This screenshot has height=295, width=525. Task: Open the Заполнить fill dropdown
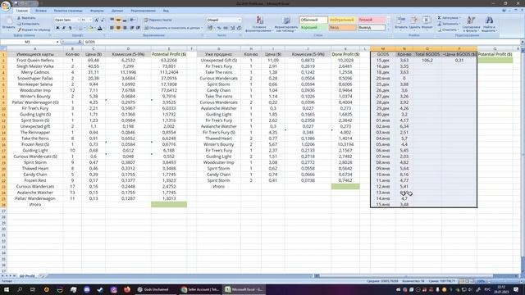(449, 24)
